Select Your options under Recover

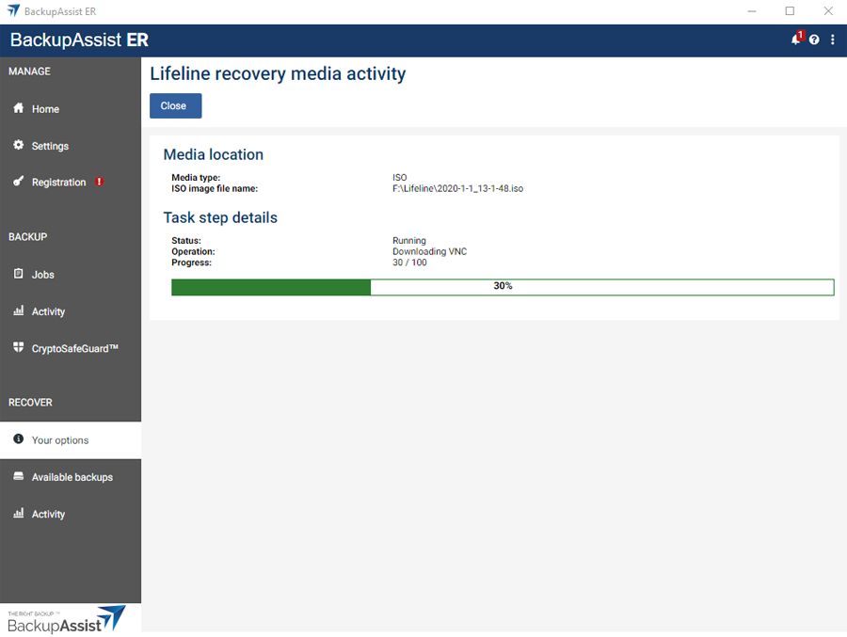coord(71,439)
